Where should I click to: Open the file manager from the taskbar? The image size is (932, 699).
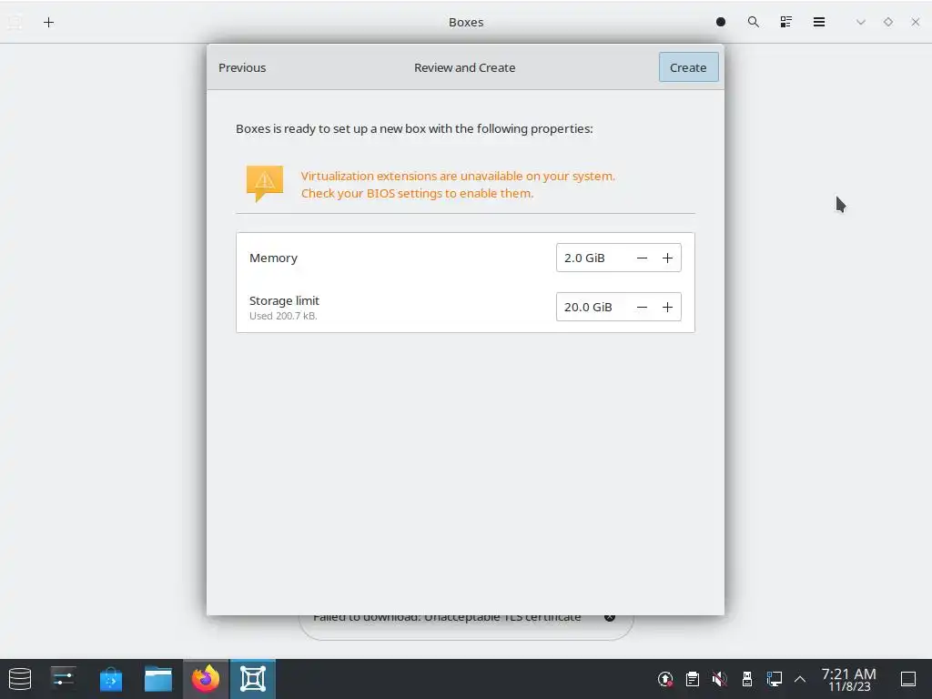coord(158,679)
